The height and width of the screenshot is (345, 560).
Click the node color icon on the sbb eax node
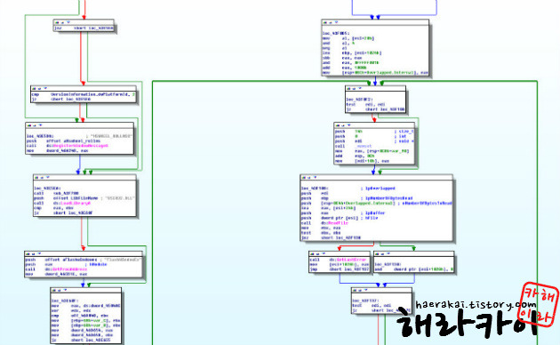325,22
